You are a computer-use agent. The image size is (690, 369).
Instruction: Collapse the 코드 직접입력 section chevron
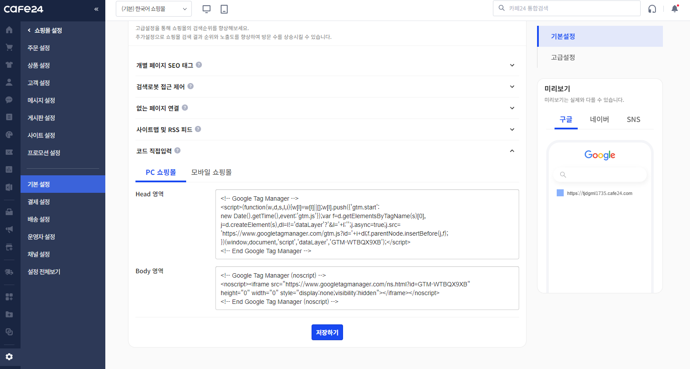point(512,151)
